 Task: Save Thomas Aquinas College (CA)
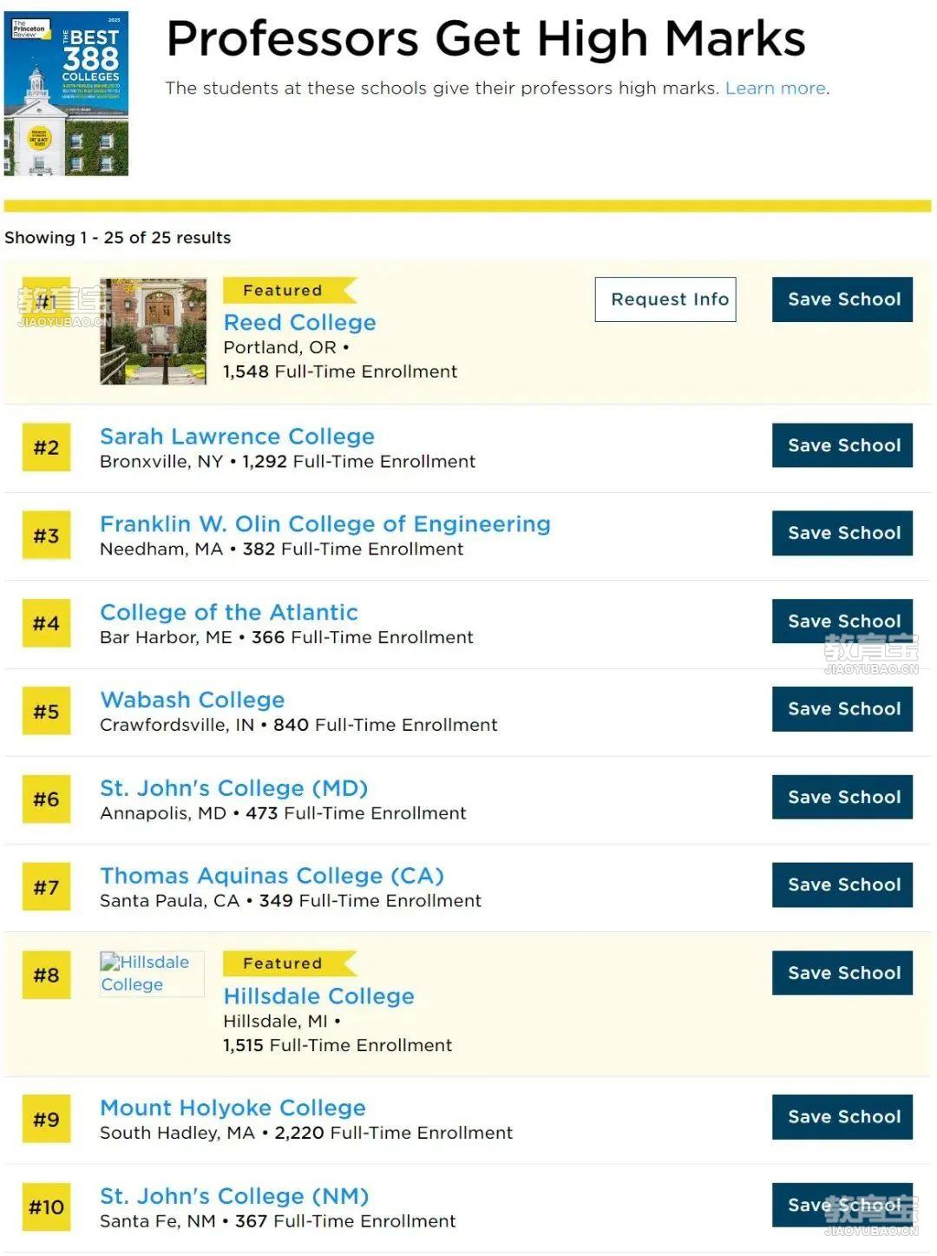tap(842, 884)
